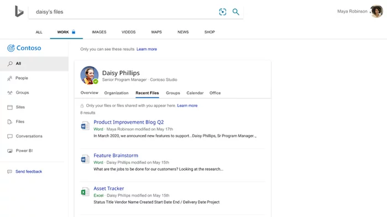
Task: Open Daisy's Organization tab
Action: coord(116,93)
